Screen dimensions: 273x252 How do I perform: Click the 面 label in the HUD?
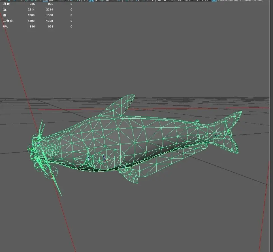pos(5,15)
